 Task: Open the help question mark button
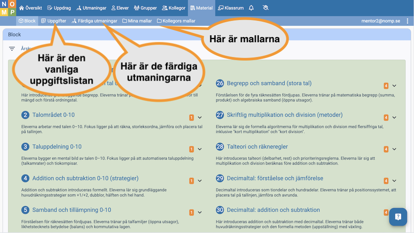[x=398, y=216]
